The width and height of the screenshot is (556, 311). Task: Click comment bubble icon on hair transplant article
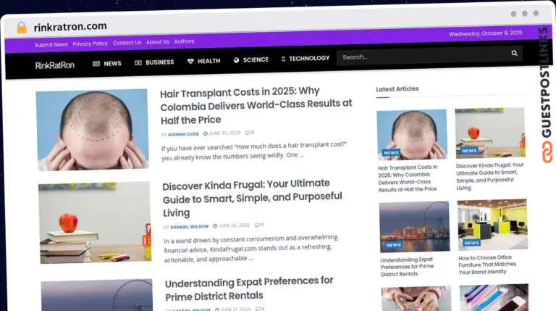[248, 133]
